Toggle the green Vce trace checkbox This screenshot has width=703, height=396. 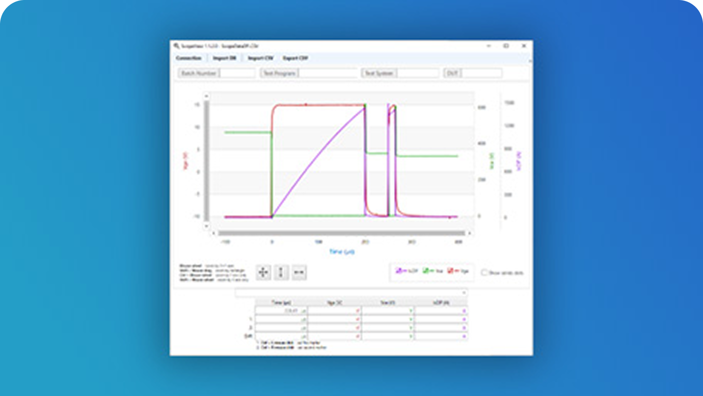click(x=425, y=271)
